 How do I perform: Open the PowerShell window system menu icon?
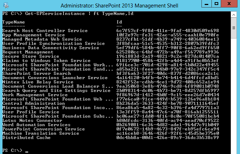pyautogui.click(x=5, y=5)
